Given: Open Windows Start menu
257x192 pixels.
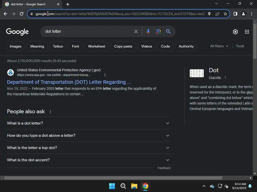Looking at the screenshot, I should (x=112, y=186).
